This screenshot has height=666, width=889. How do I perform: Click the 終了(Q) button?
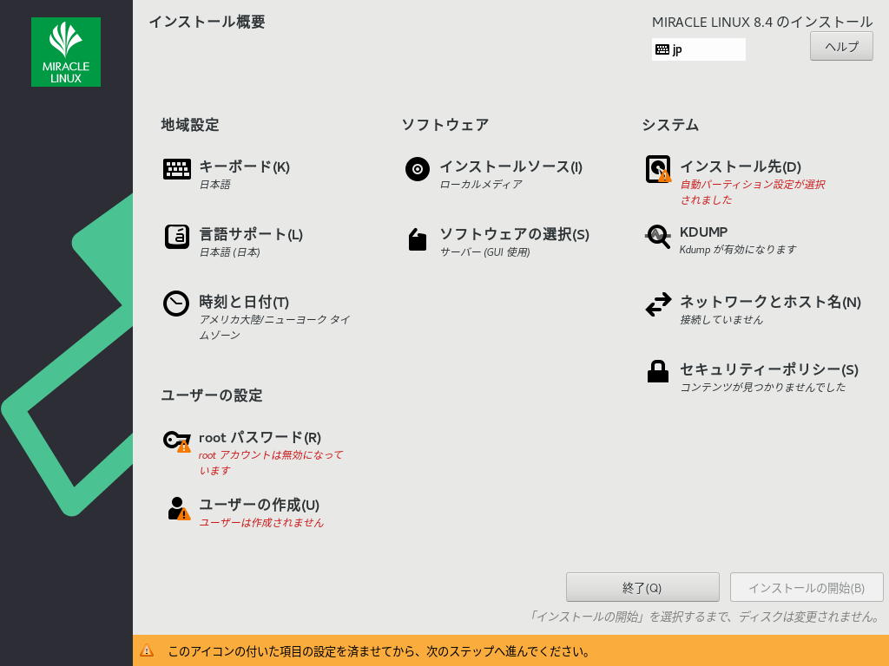[x=642, y=587]
